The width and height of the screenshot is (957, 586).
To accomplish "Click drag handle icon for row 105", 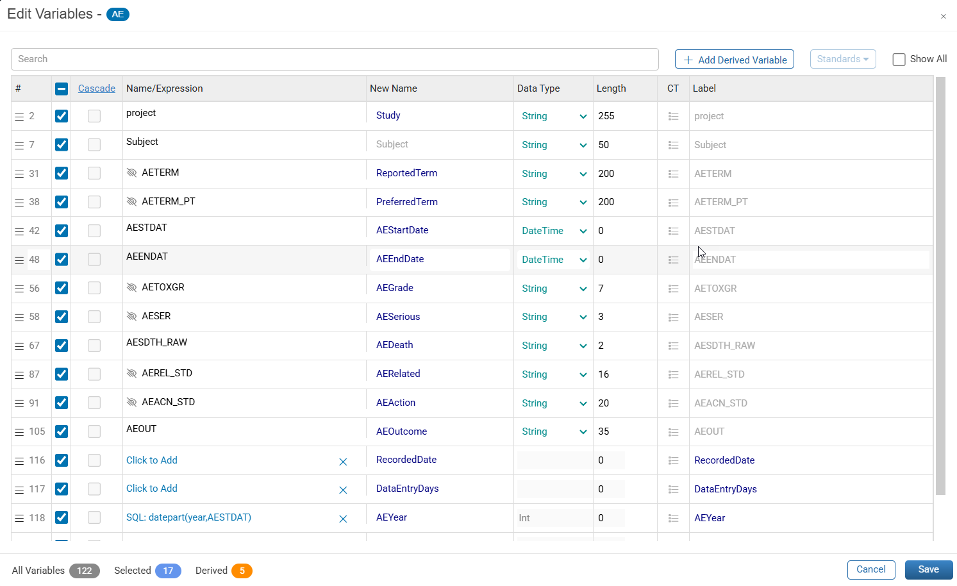I will pos(19,432).
